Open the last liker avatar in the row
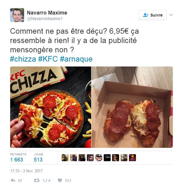 coord(132,158)
